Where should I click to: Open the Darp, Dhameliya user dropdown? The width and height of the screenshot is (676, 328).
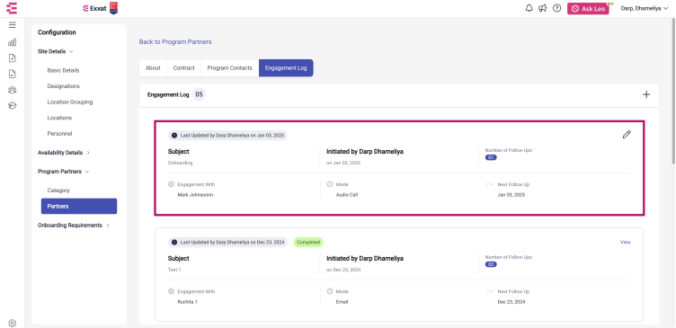pyautogui.click(x=645, y=8)
